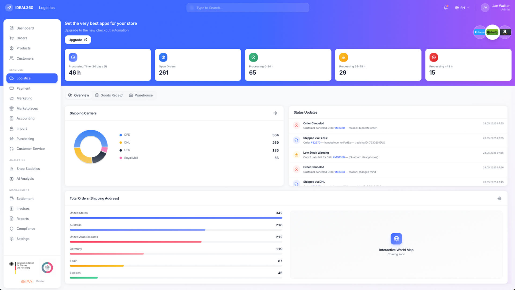
Task: Click the IPAI Member logo
Action: click(x=32, y=281)
